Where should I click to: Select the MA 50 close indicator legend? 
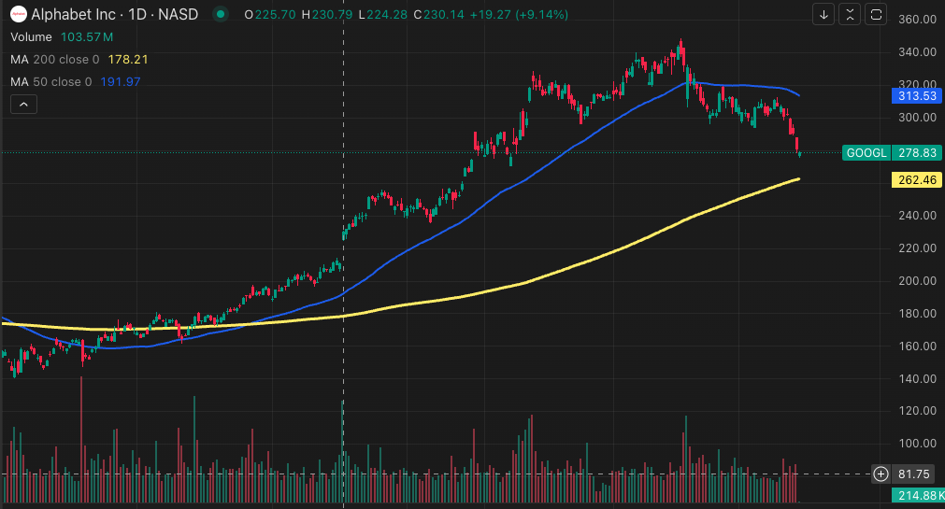click(51, 81)
